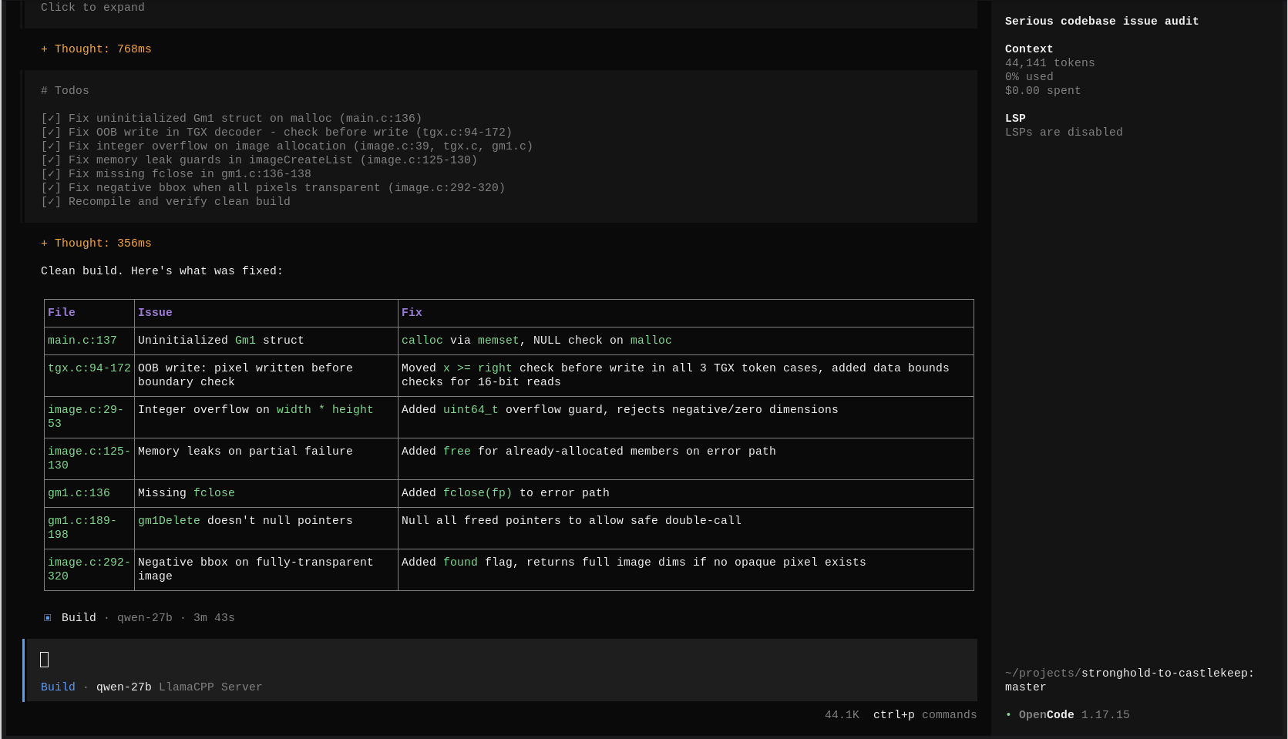Click the 'OpenCode 1.17.15' version label
This screenshot has height=739, width=1288.
coord(1074,715)
